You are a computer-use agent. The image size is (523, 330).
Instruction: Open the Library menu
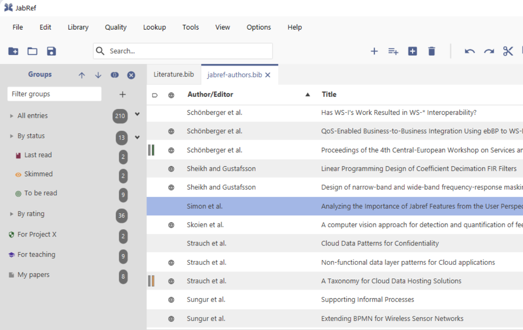(x=78, y=27)
